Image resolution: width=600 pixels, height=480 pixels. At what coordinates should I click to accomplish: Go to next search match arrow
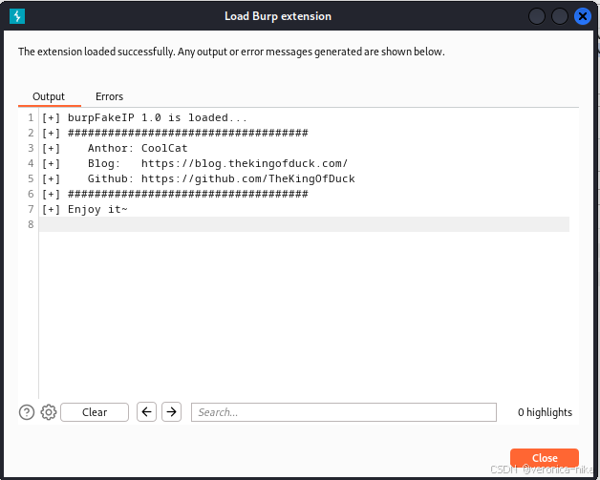pyautogui.click(x=171, y=412)
